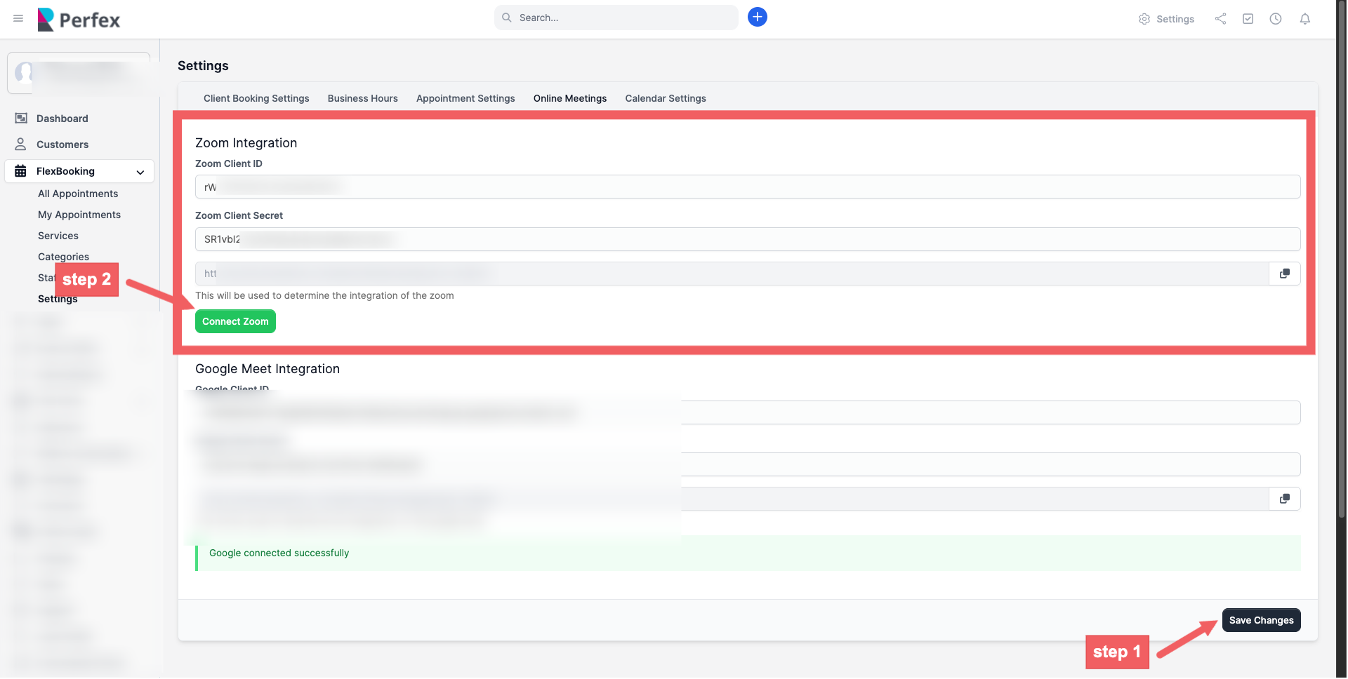This screenshot has width=1348, height=679.
Task: Click the page vertical scrollbar
Action: point(1342,260)
